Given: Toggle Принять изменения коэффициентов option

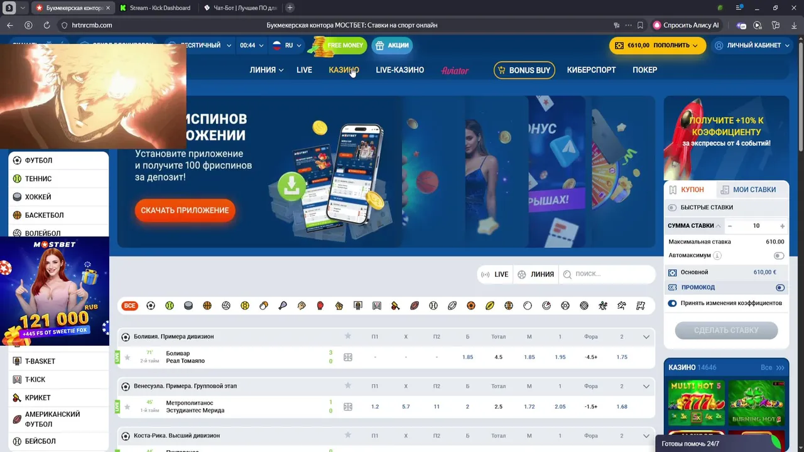Looking at the screenshot, I should (x=673, y=303).
